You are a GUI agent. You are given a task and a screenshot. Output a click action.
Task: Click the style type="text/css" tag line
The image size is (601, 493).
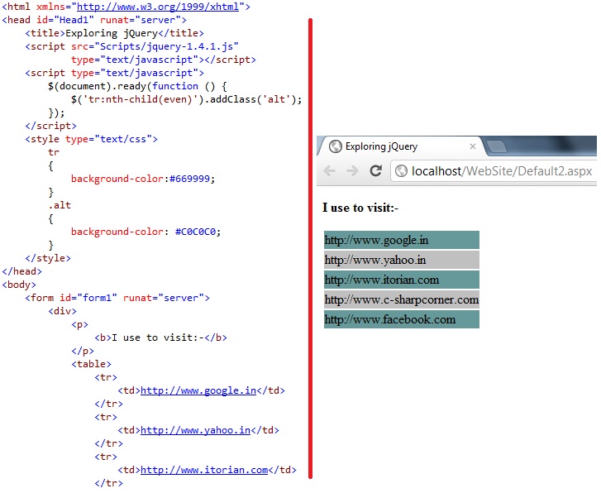tap(91, 139)
